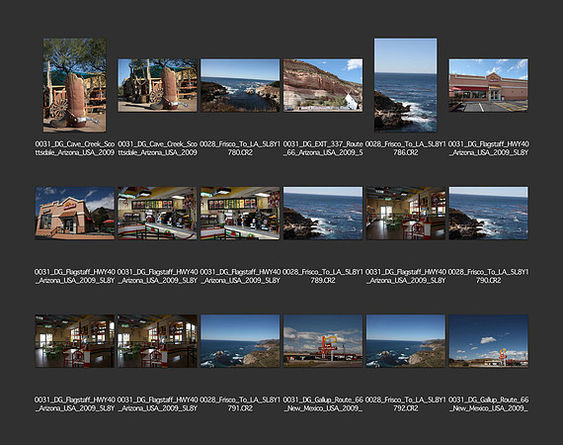Open the coastline thumbnail labeled 792.CR2
The image size is (563, 445).
coord(405,341)
